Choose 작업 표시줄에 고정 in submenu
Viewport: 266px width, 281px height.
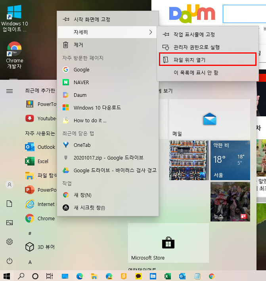click(208, 35)
